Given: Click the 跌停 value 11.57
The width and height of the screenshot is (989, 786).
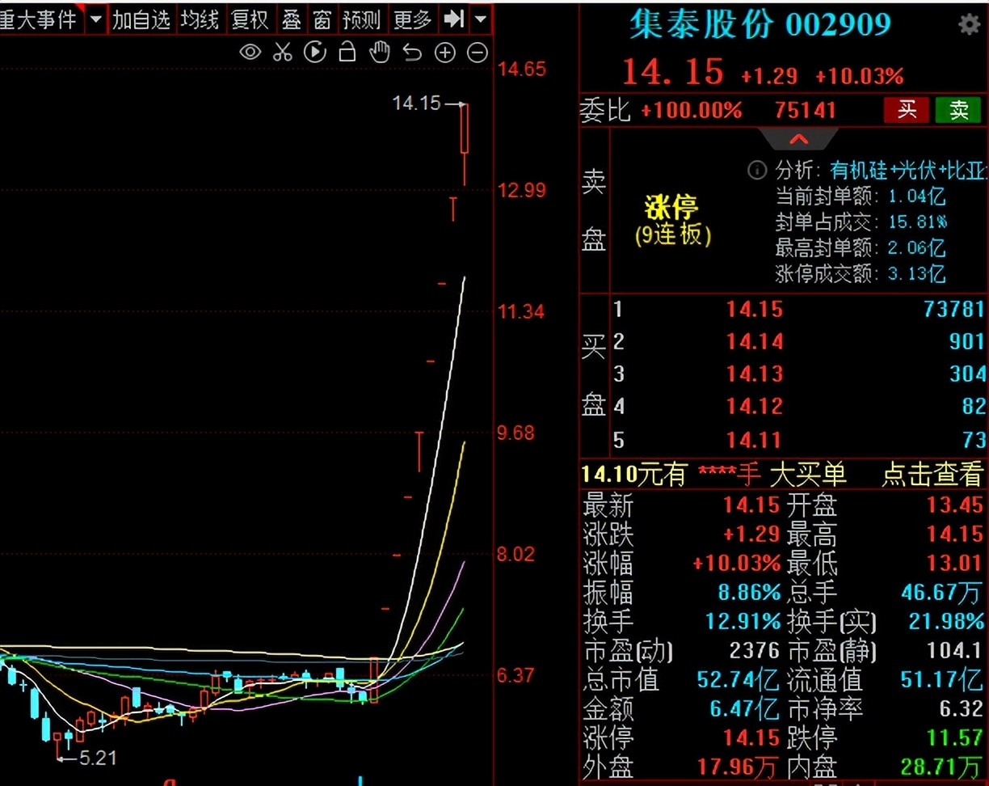Looking at the screenshot, I should (x=955, y=738).
